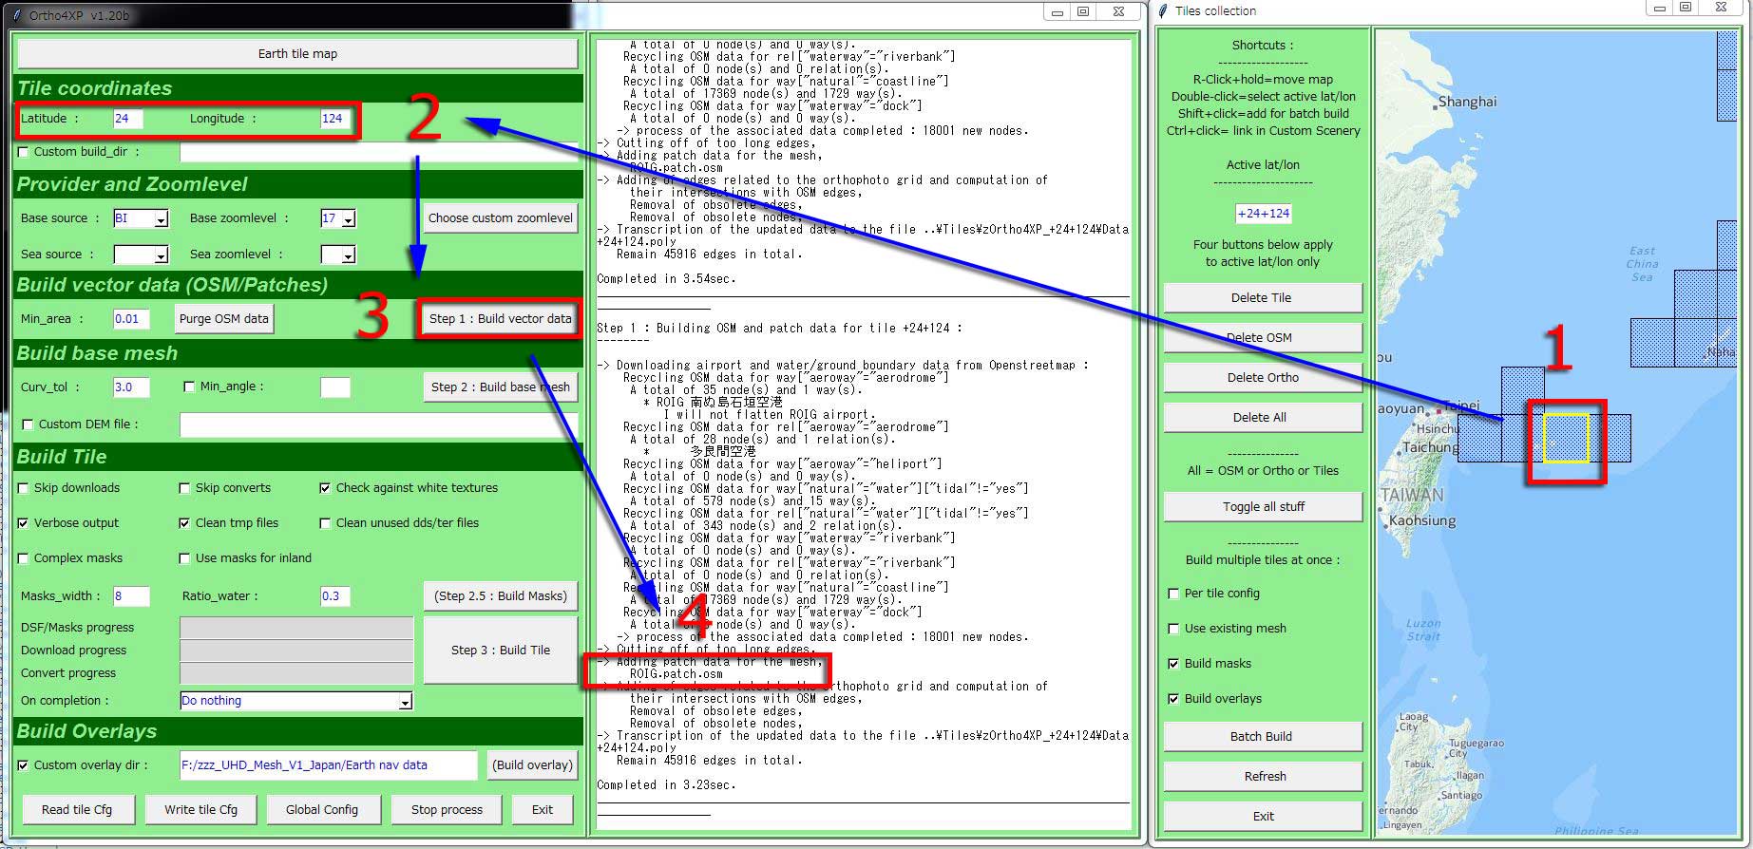Click Step 2 : Build base mesh
This screenshot has height=849, width=1753.
point(500,387)
